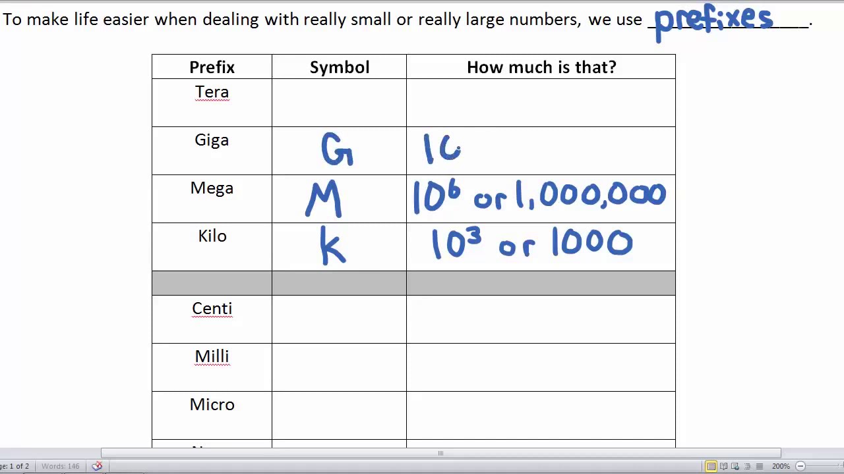Click the handwritten G symbol for Giga

[337, 149]
